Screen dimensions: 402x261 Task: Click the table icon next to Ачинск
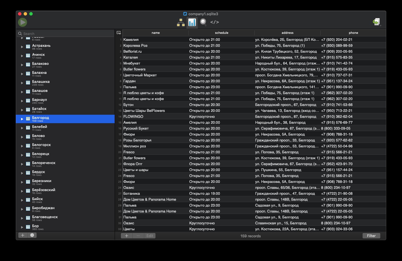(28, 56)
